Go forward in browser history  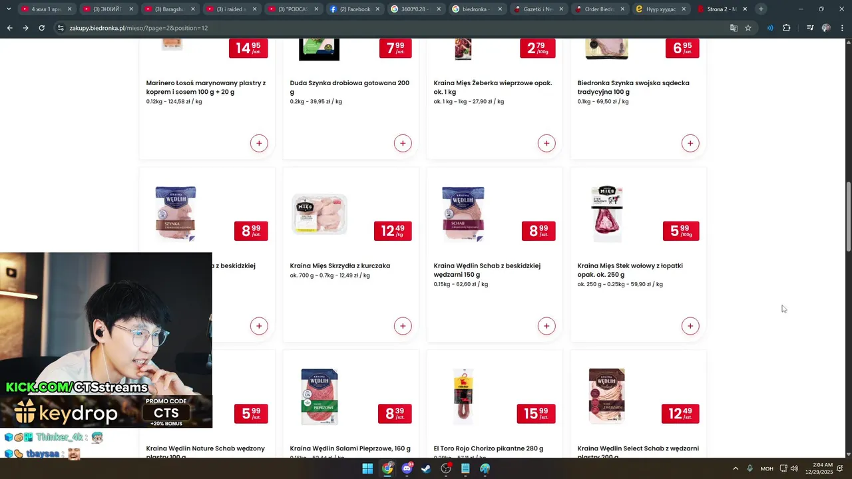click(x=25, y=28)
